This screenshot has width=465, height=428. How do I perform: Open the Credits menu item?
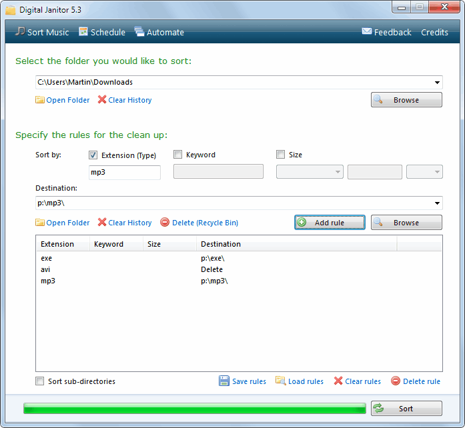coord(434,32)
